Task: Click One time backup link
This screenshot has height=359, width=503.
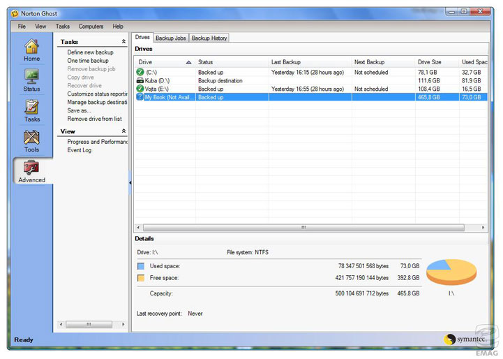Action: pyautogui.click(x=88, y=60)
